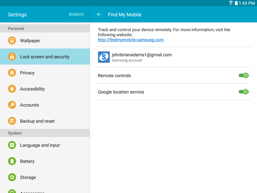257x193 pixels.
Task: Tap the Settings header title
Action: [x=17, y=15]
